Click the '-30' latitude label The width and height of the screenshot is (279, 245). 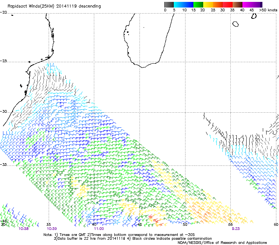tap(3, 112)
